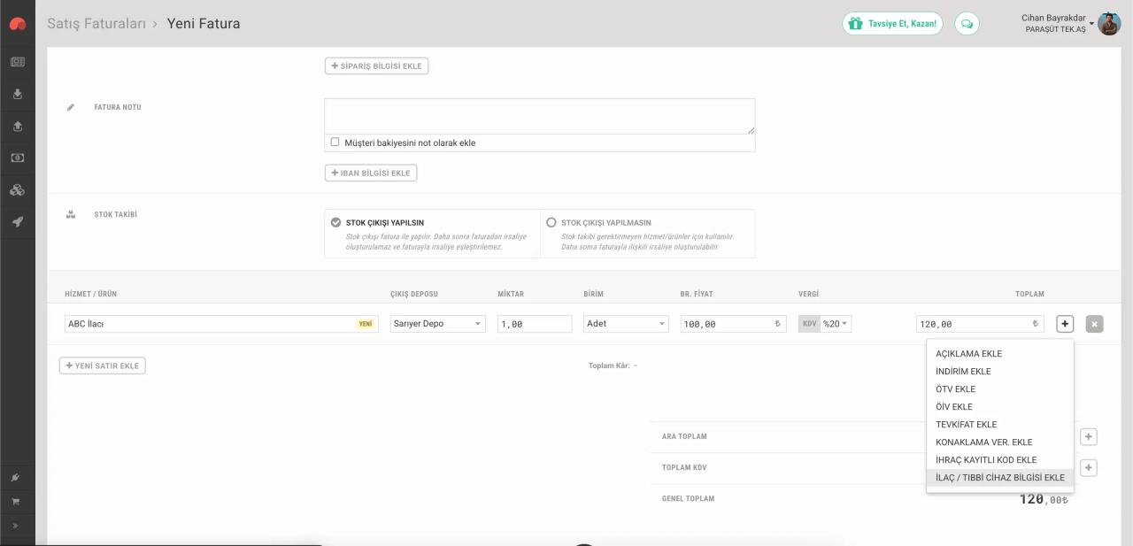Open the Sarıyer Depo warehouse dropdown
The width and height of the screenshot is (1133, 546).
(437, 324)
